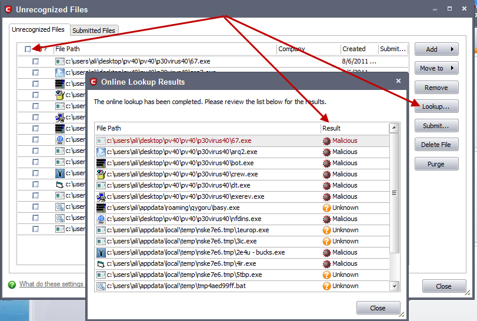The width and height of the screenshot is (477, 321).
Task: Click the Malicious status icon for bot.exe
Action: coord(326,163)
